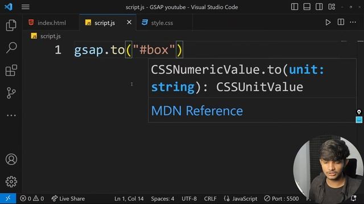Switch to the index.html tab
364x204 pixels.
(x=52, y=23)
